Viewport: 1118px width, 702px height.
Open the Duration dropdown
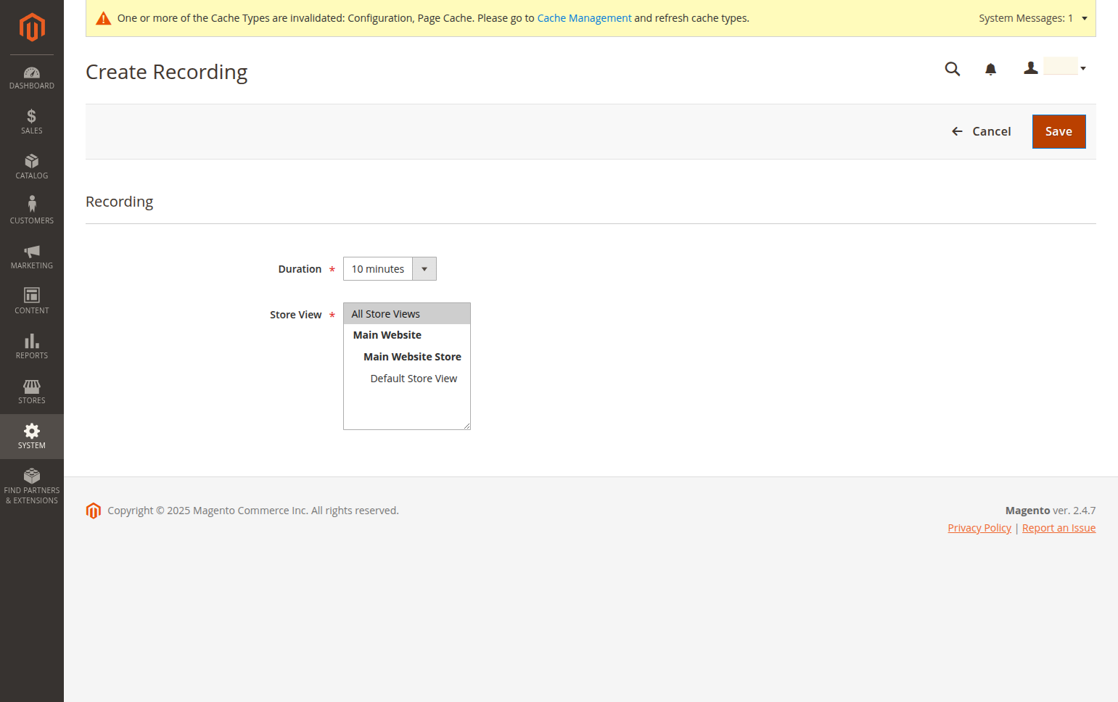pos(390,269)
